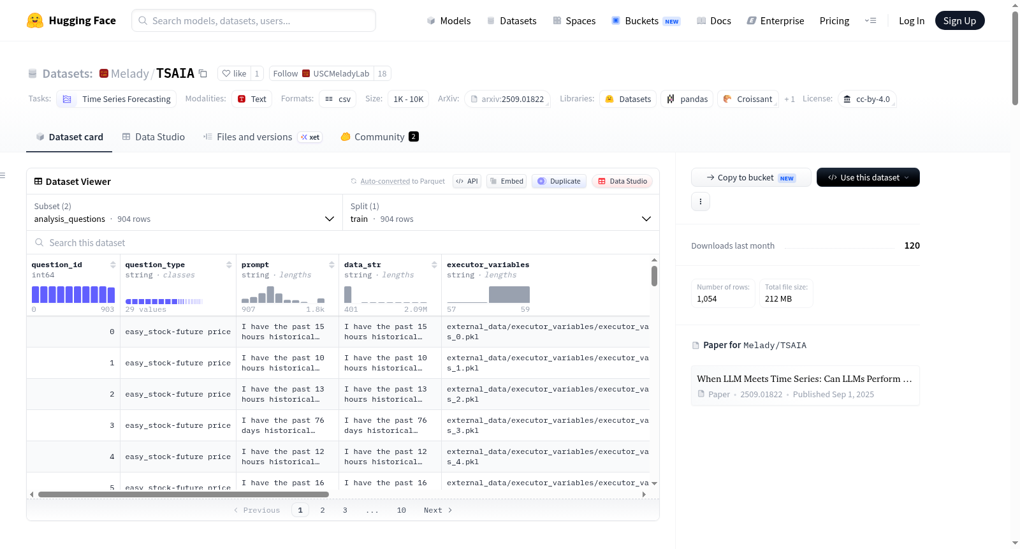Click the Next page button
This screenshot has height=549, width=1020.
[x=438, y=510]
